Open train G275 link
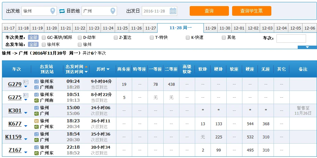Viewport: 317px width, 158px height. click(15, 97)
